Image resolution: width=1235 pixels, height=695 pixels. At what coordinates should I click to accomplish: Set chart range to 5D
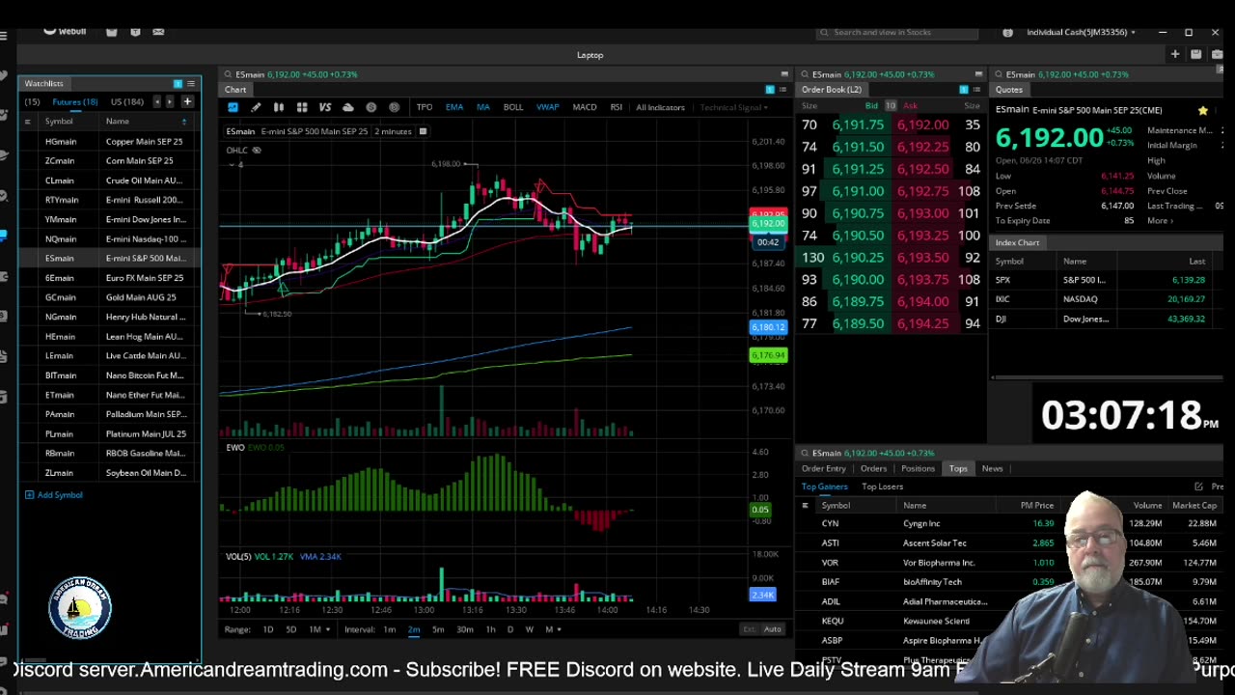tap(291, 629)
